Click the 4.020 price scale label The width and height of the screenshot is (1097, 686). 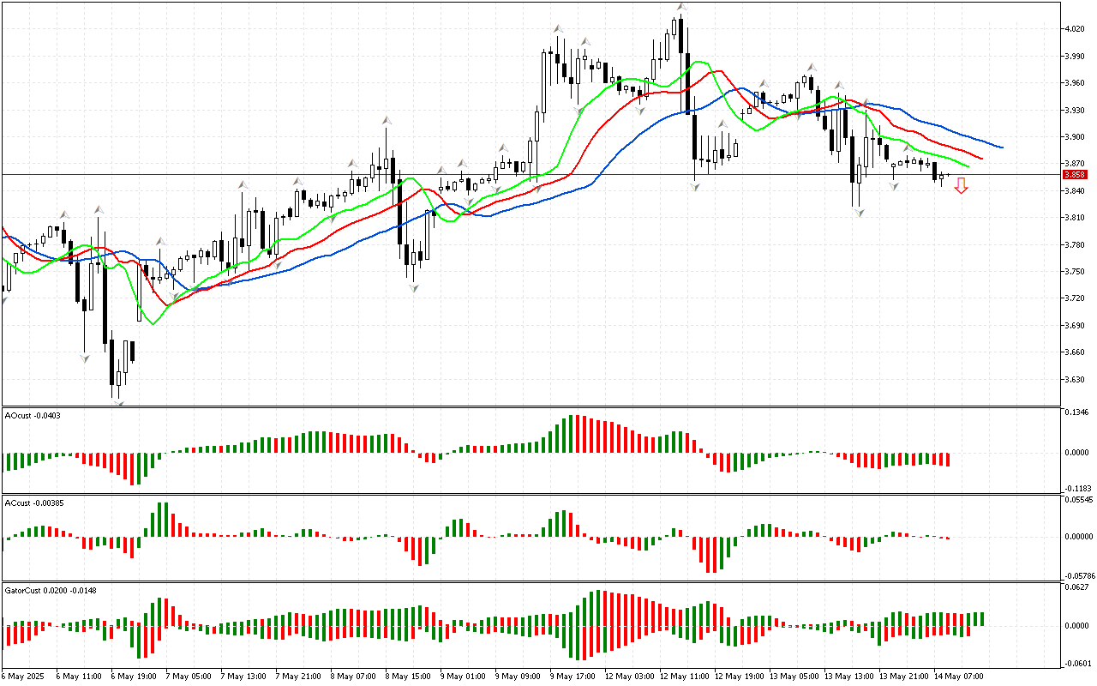1073,29
